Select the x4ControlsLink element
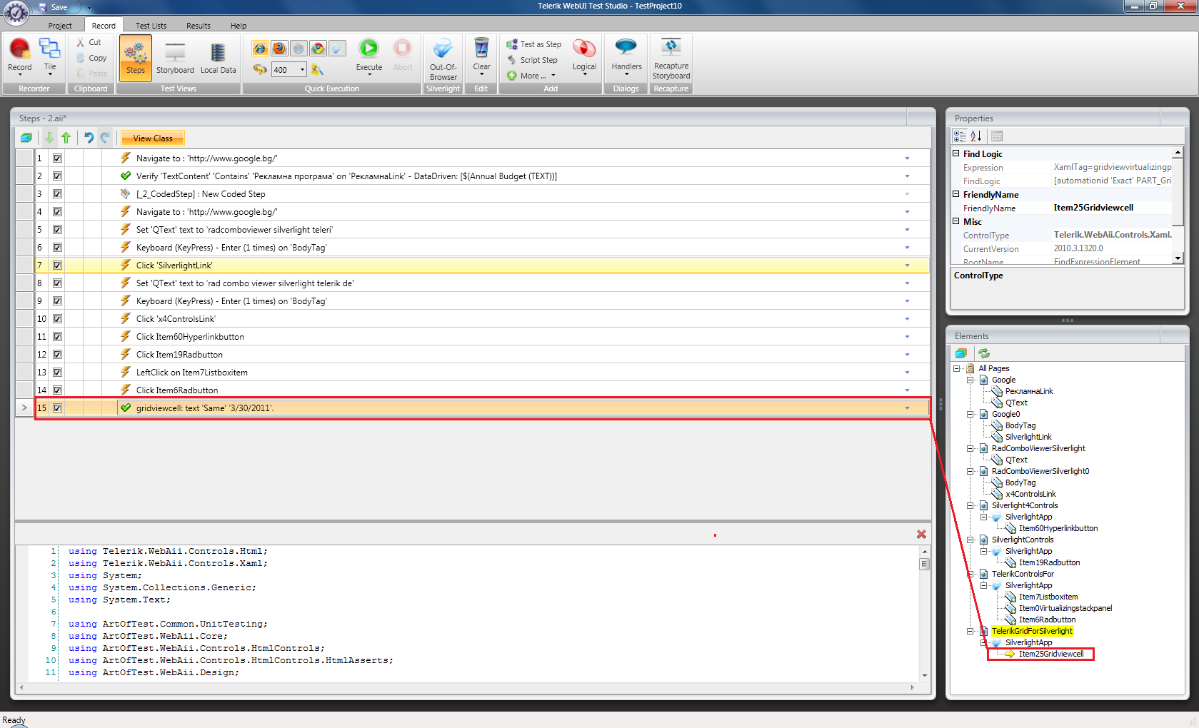This screenshot has height=728, width=1199. 1030,494
